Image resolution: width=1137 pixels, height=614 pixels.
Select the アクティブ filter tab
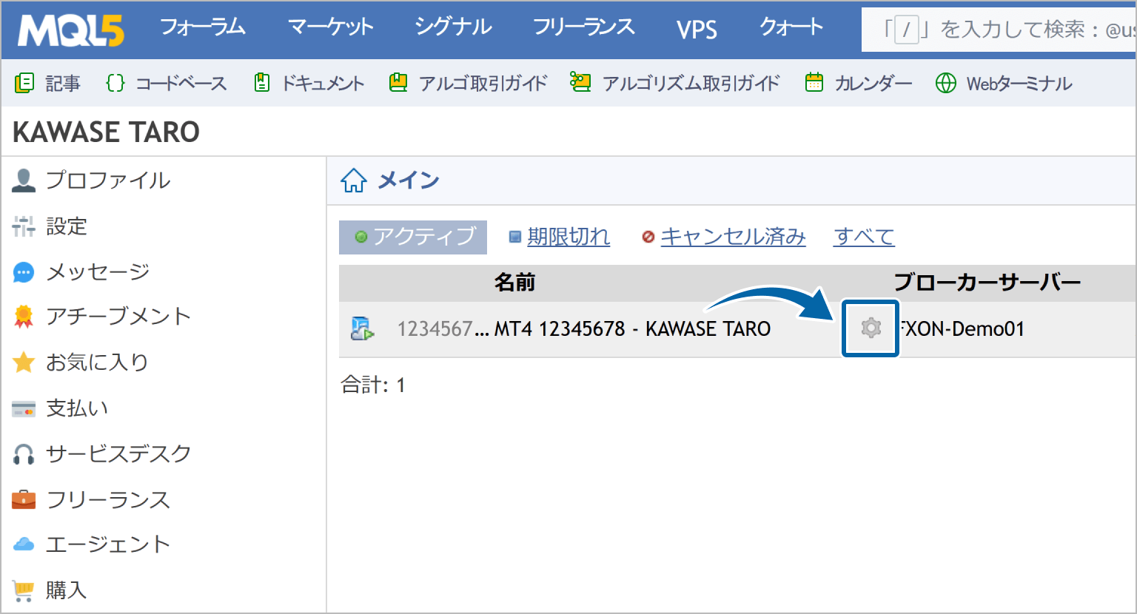click(x=413, y=237)
